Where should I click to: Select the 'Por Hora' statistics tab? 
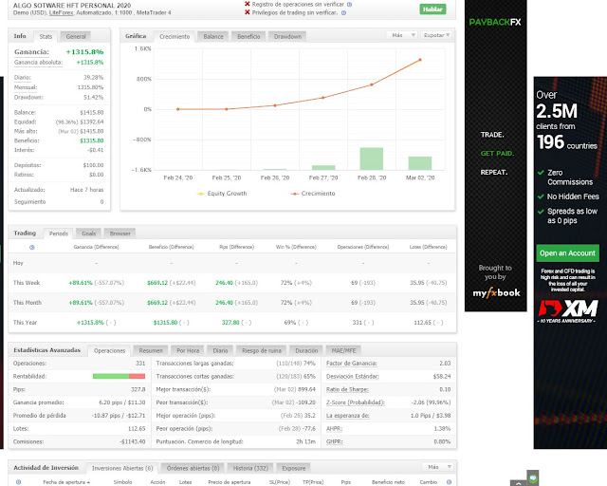pyautogui.click(x=188, y=351)
